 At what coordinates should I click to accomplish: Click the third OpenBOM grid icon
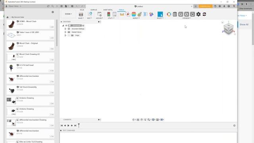pos(192,14)
